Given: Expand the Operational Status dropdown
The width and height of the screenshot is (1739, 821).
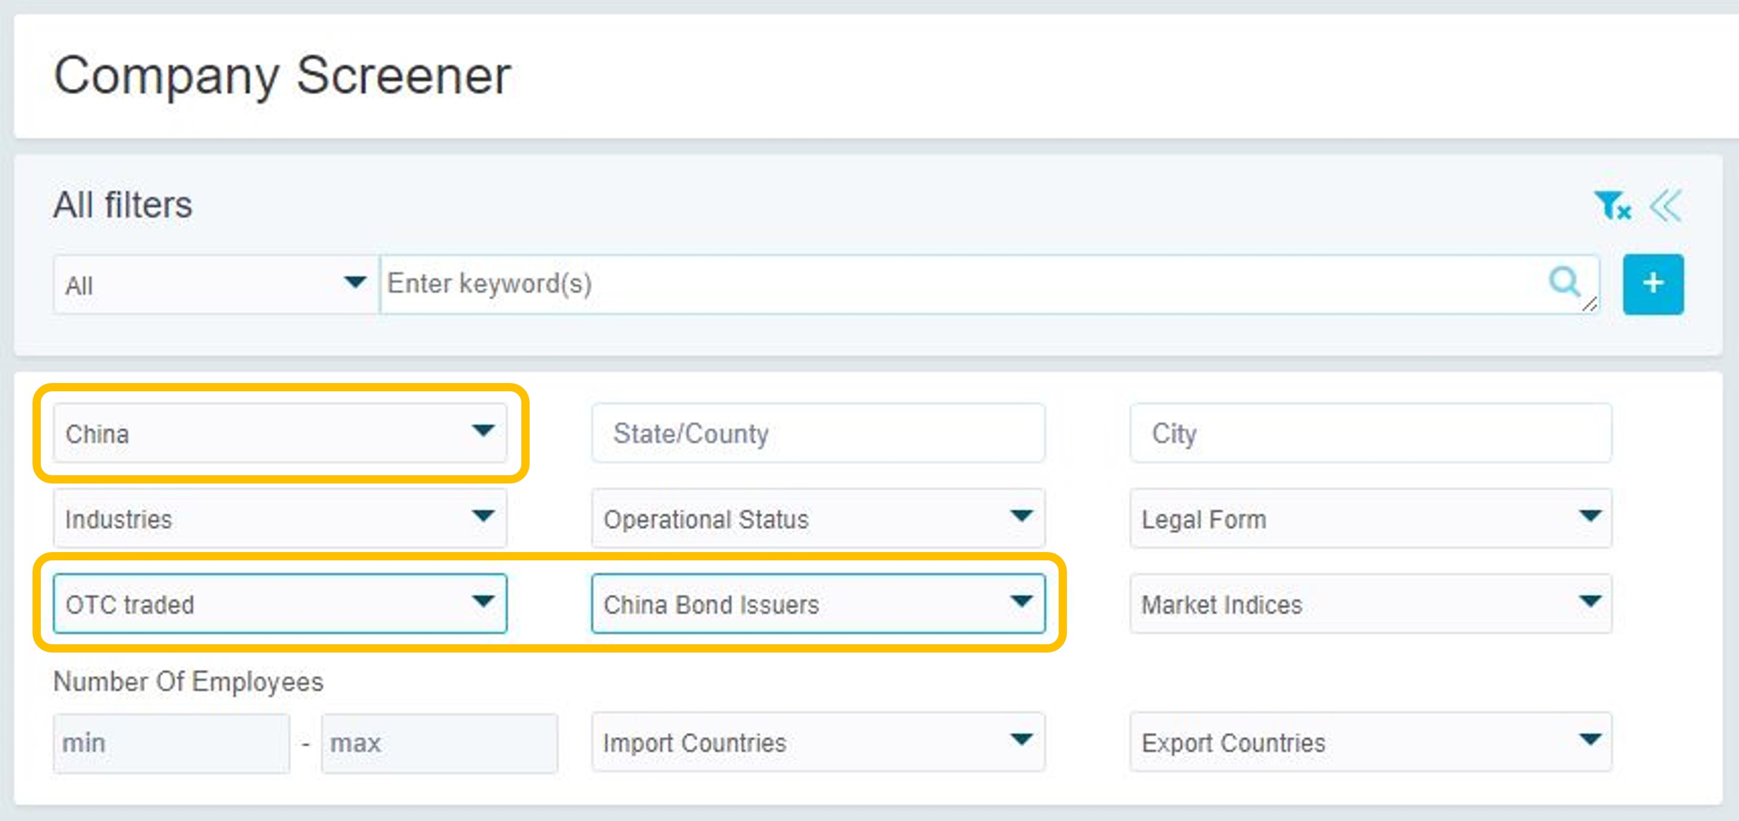Looking at the screenshot, I should click(817, 518).
